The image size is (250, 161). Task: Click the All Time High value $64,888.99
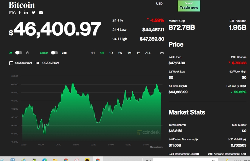[178, 92]
